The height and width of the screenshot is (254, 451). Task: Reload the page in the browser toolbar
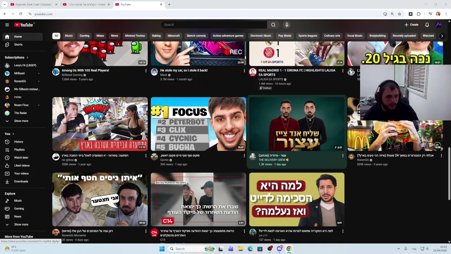pos(21,14)
